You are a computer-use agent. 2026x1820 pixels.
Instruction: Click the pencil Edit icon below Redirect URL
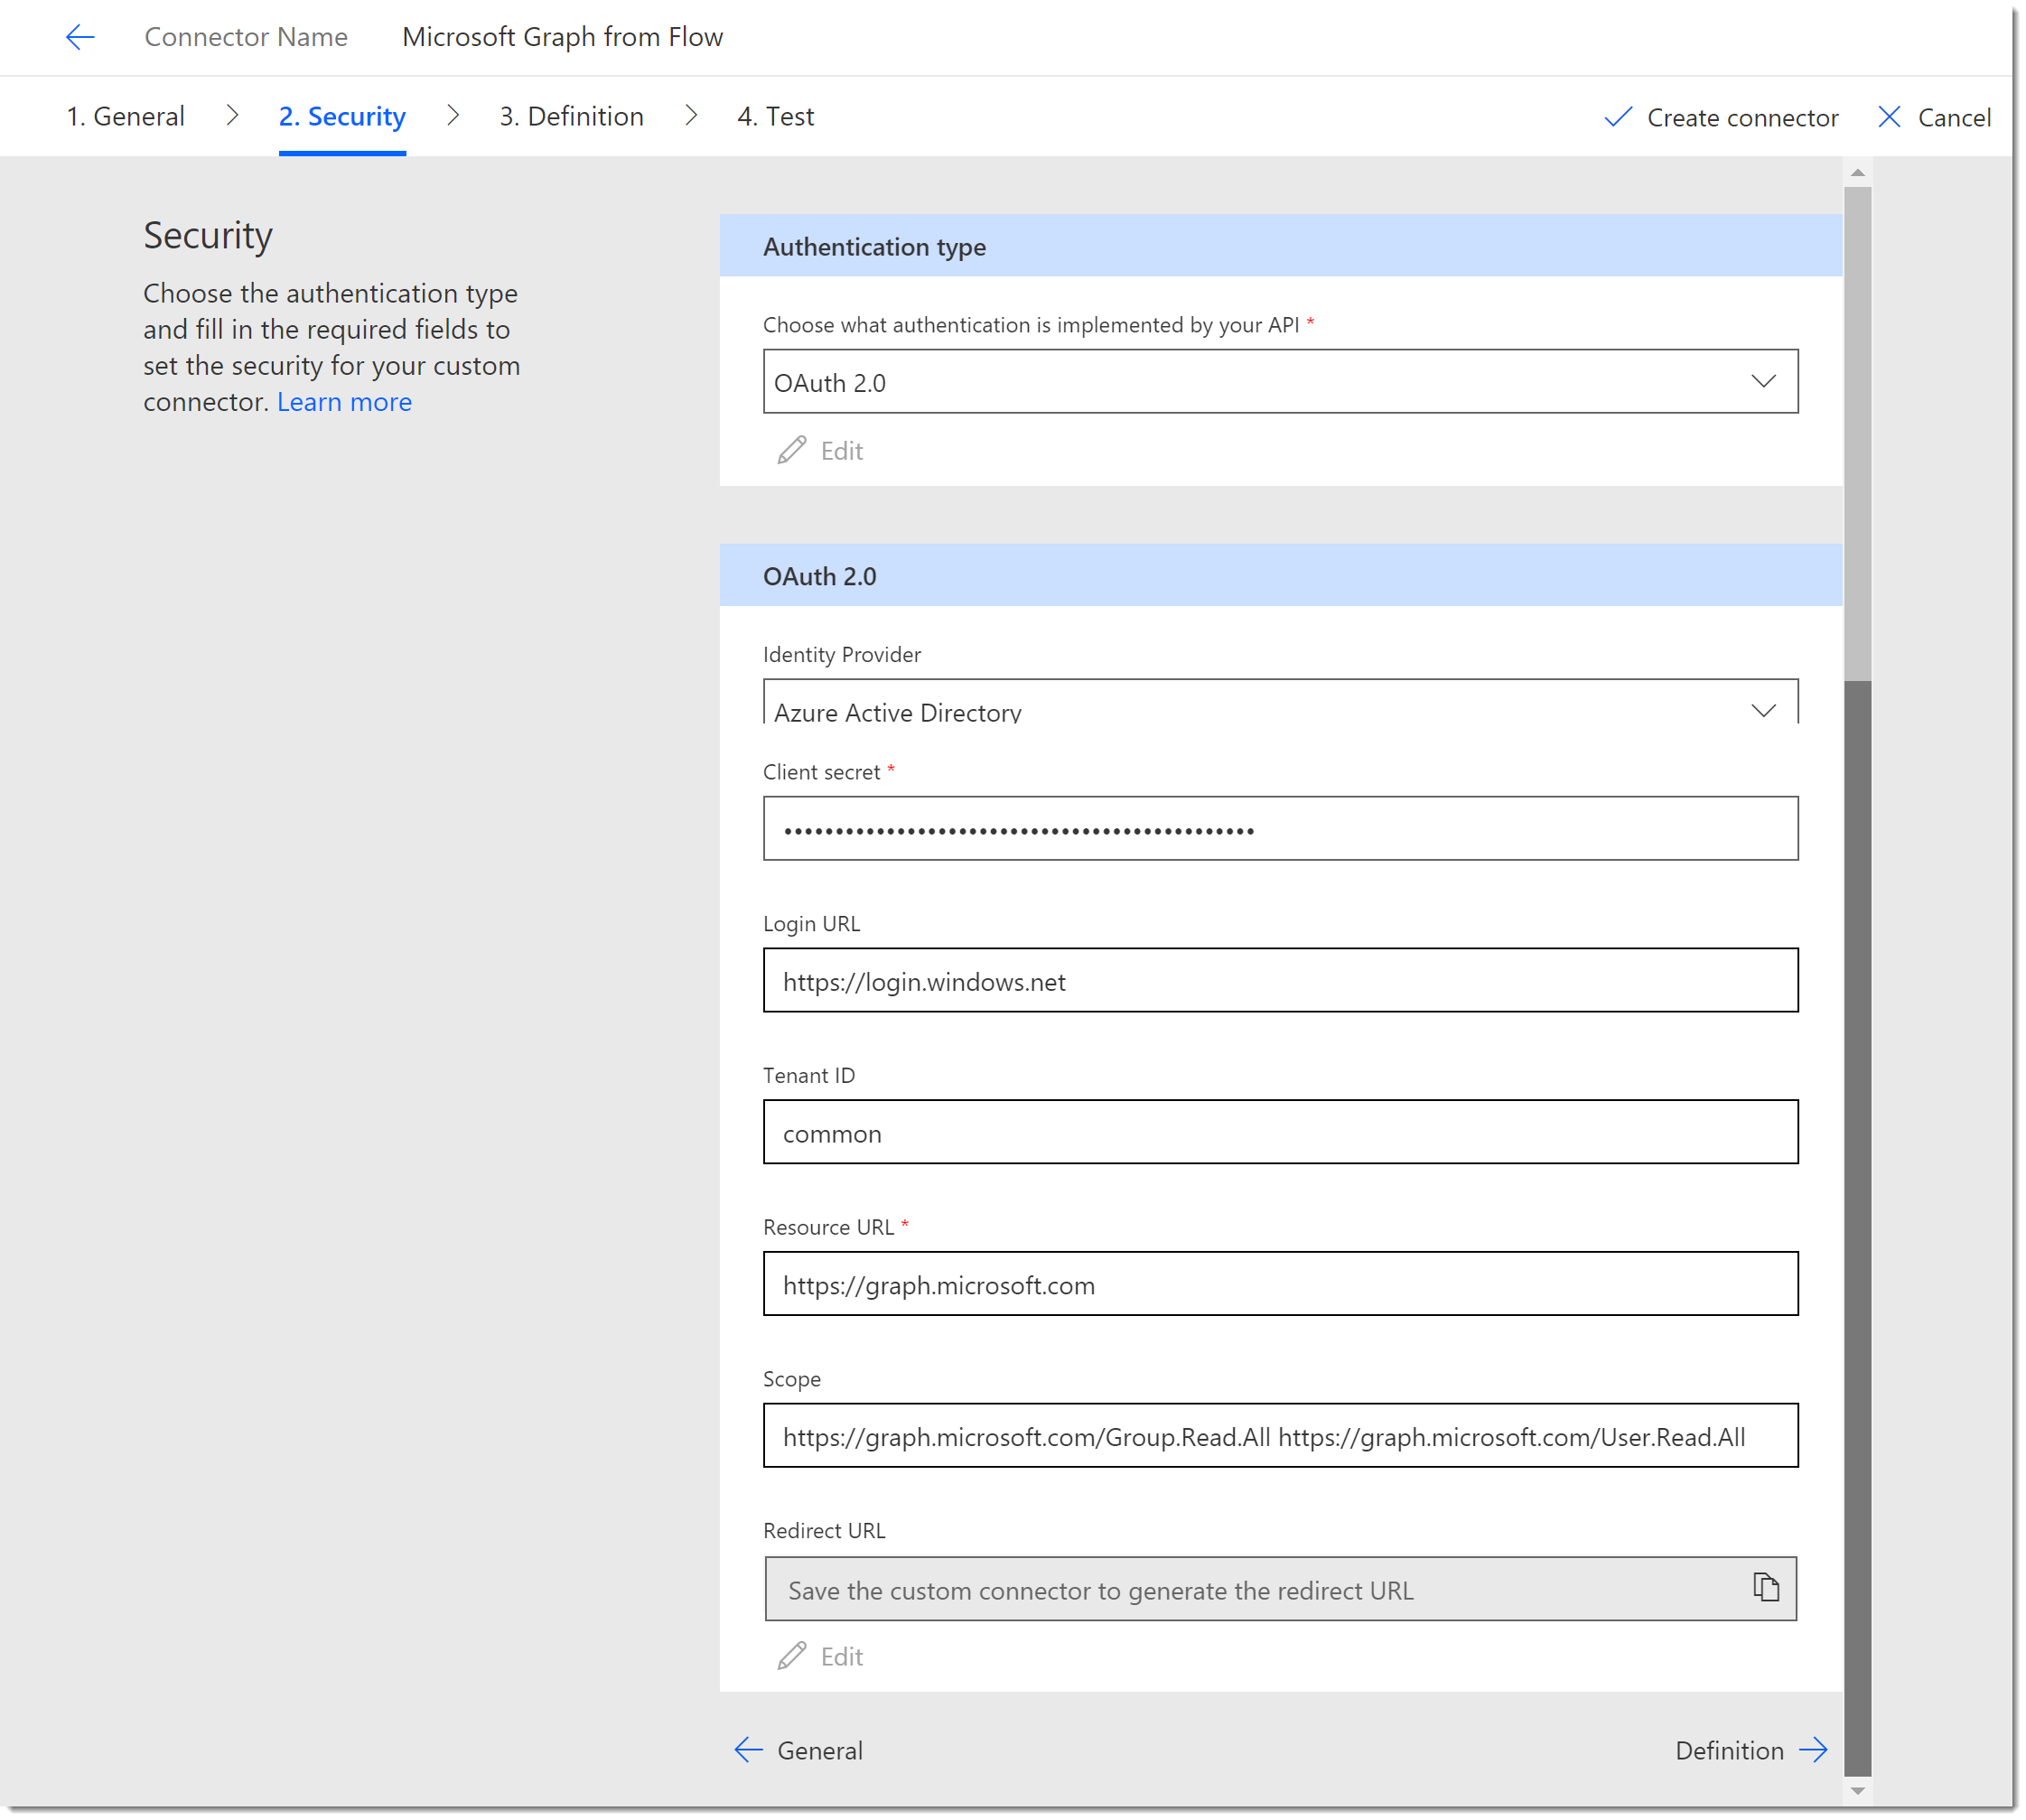click(x=791, y=1656)
